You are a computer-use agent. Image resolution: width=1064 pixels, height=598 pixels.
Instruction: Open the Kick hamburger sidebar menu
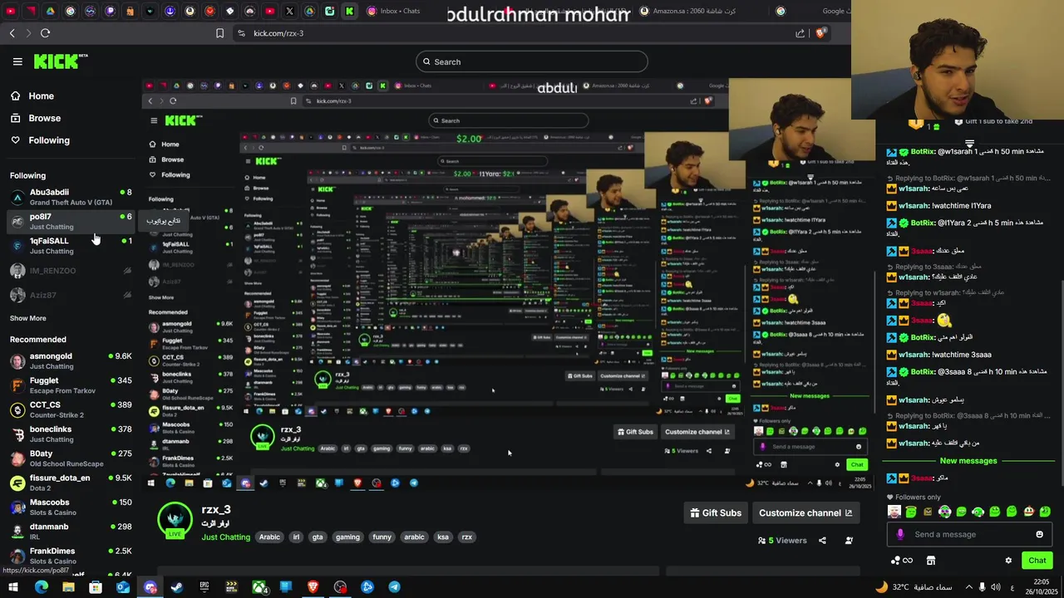click(x=17, y=61)
